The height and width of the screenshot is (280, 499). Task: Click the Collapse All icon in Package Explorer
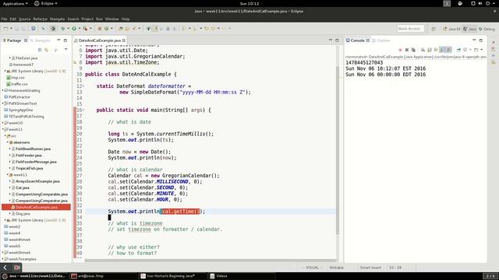(x=40, y=50)
